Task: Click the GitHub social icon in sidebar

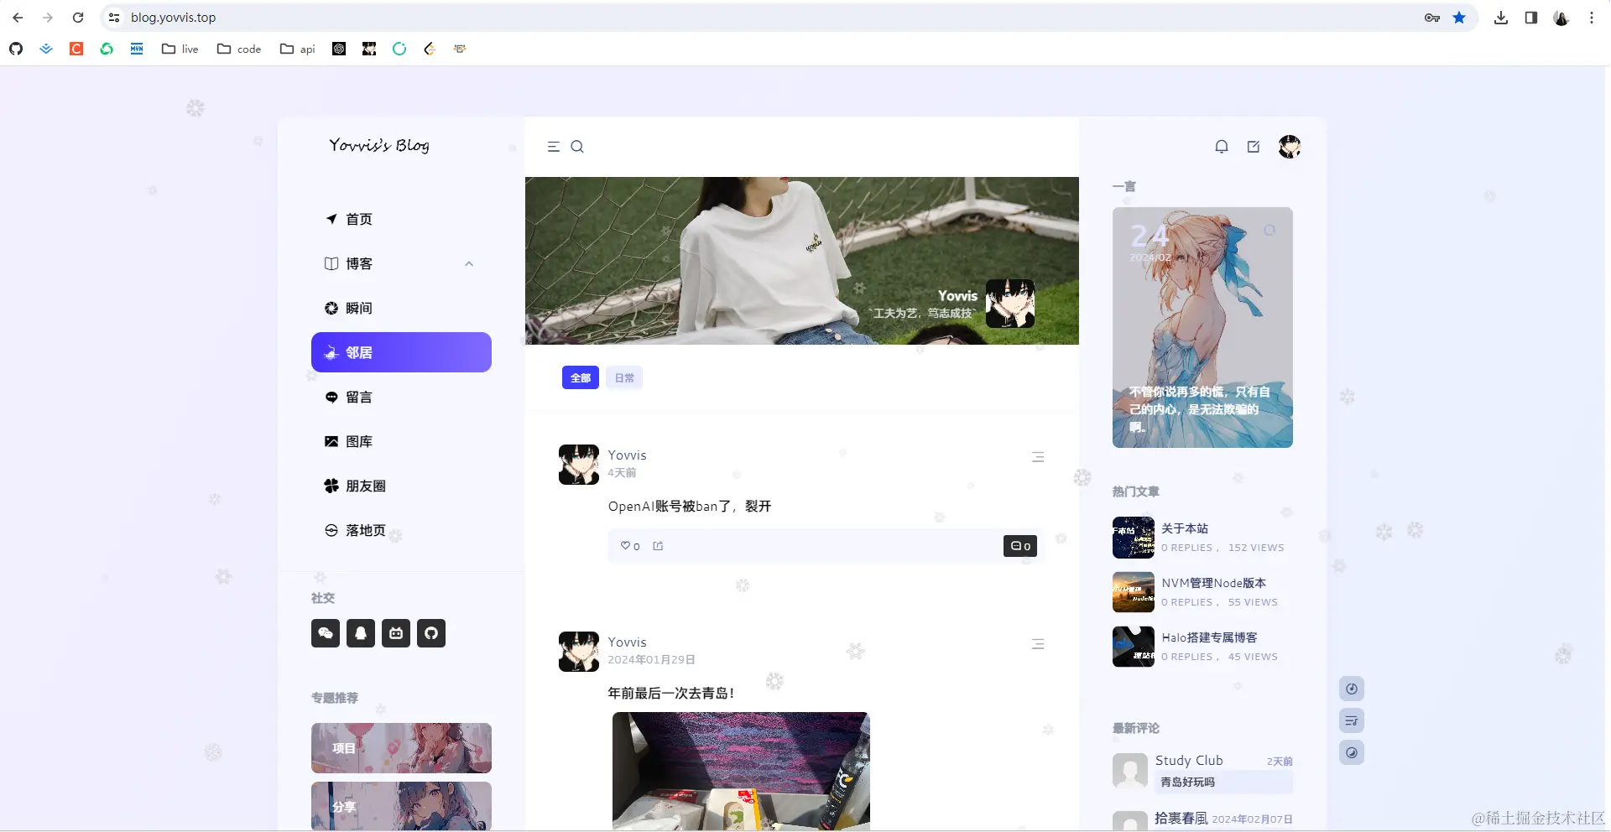Action: pyautogui.click(x=431, y=633)
